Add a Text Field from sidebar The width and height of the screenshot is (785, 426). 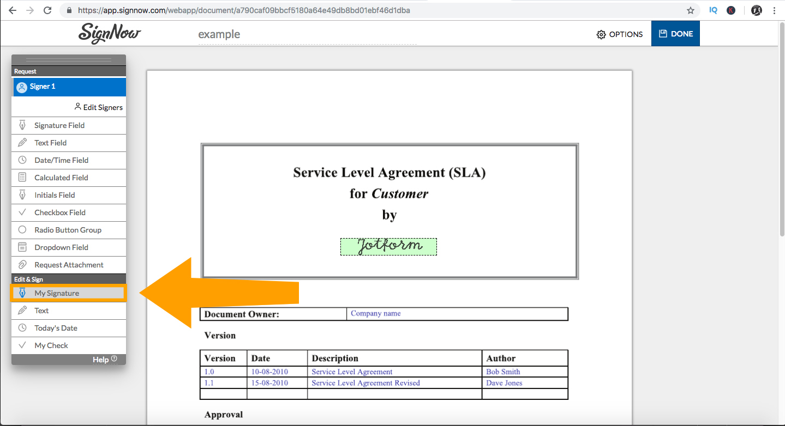69,143
